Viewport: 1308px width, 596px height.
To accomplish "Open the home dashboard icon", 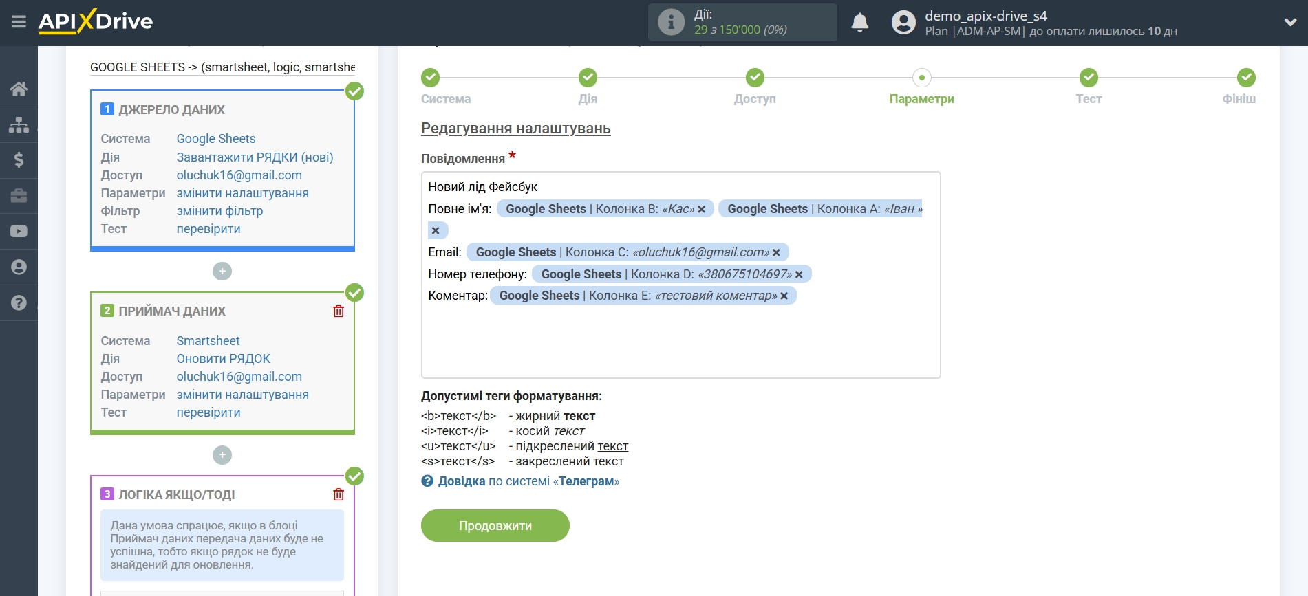I will click(x=19, y=89).
